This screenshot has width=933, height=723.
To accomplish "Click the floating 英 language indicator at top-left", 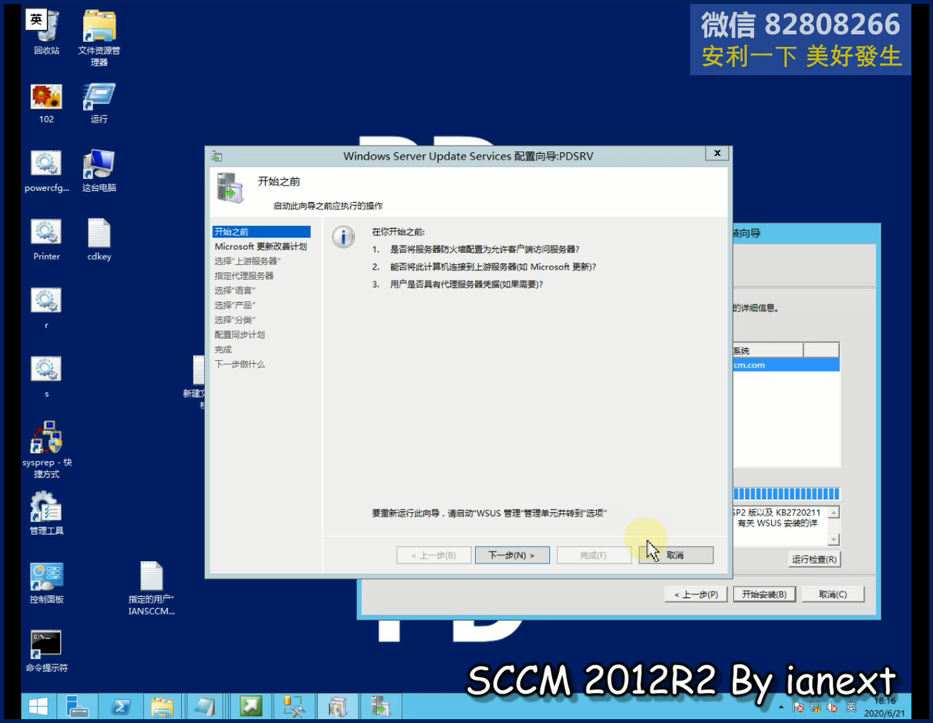I will pyautogui.click(x=36, y=20).
